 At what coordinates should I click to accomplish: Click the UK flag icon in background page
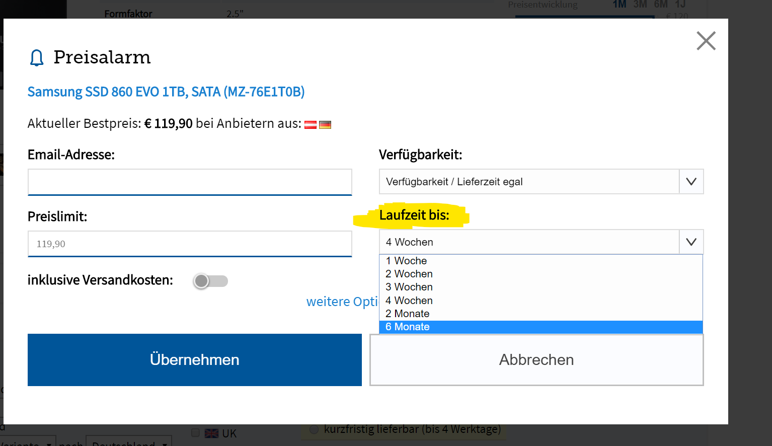pos(212,433)
